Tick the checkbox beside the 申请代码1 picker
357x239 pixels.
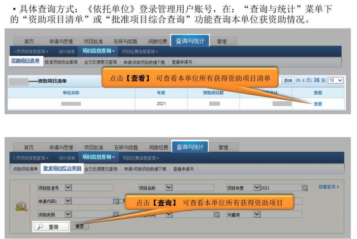tap(121, 201)
